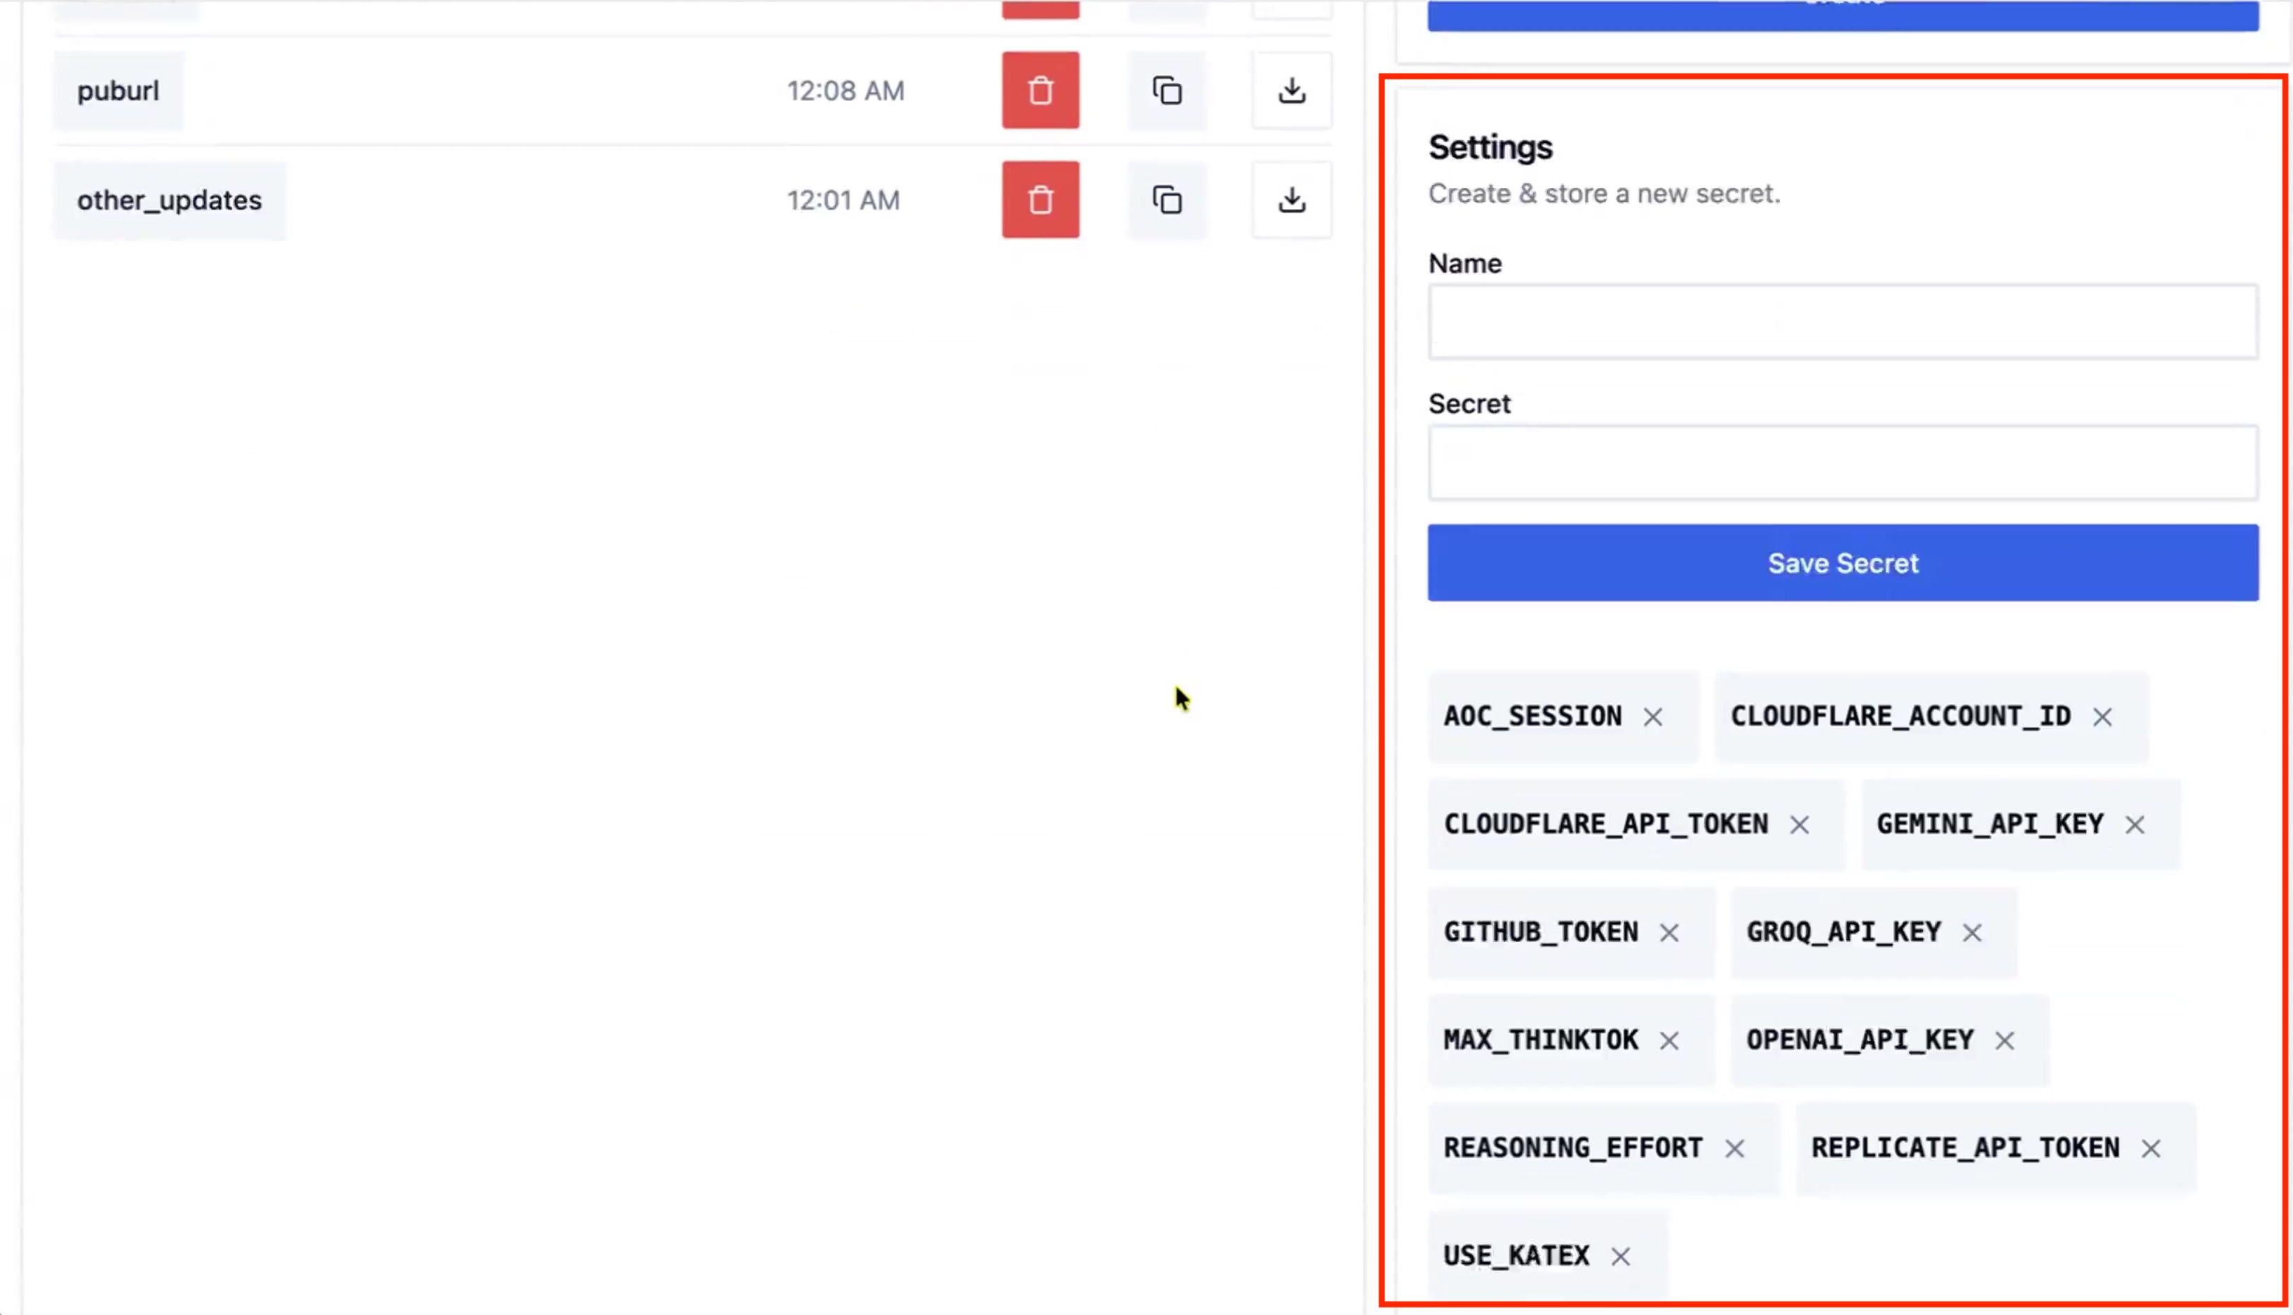
Task: Remove the GEMINI_API_KEY secret
Action: (x=2135, y=824)
